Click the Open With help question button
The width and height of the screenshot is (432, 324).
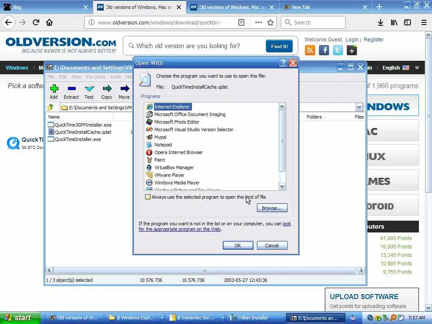click(x=283, y=63)
